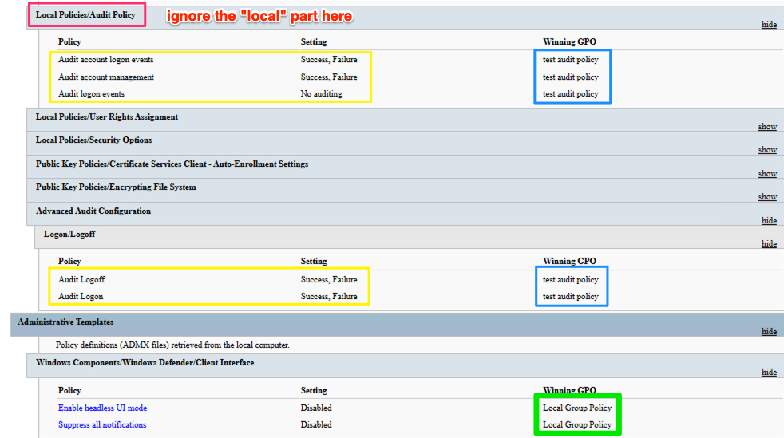Click winning GPO for Audit Logon
Image resolution: width=784 pixels, height=438 pixels.
click(x=571, y=297)
